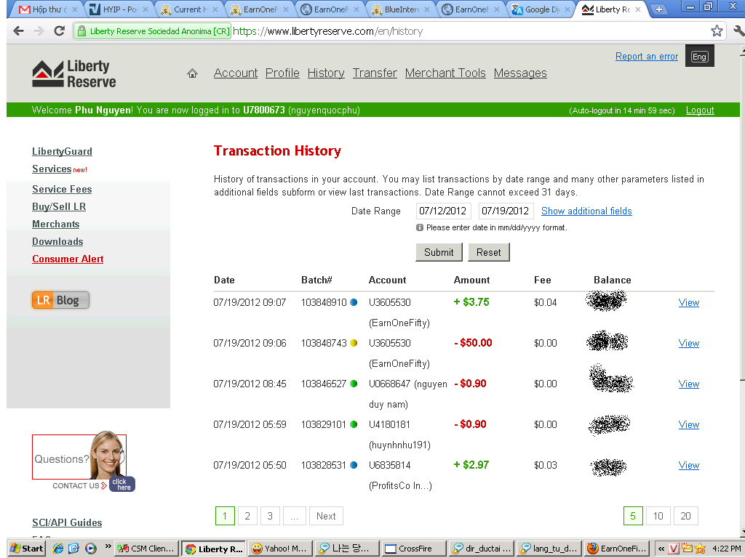View transaction to huynhnhu191
The height and width of the screenshot is (558, 745).
coord(688,424)
